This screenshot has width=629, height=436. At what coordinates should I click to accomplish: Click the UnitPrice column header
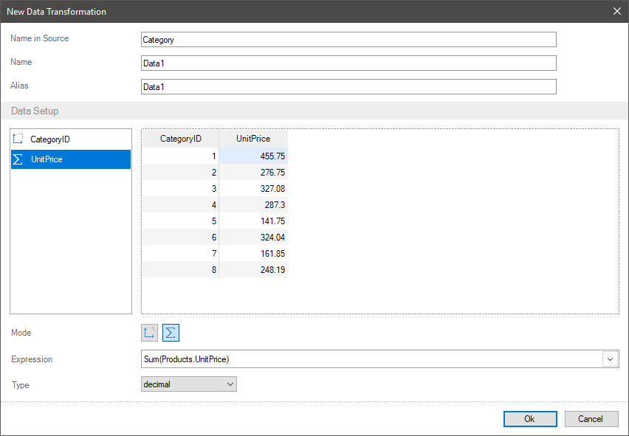[253, 139]
